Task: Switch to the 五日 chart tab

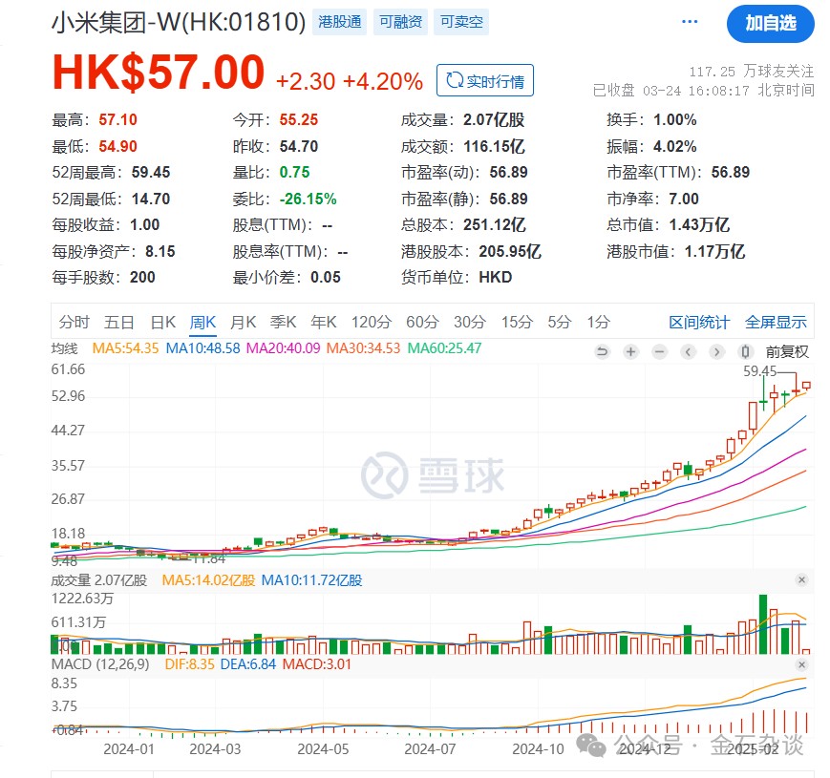Action: point(119,322)
